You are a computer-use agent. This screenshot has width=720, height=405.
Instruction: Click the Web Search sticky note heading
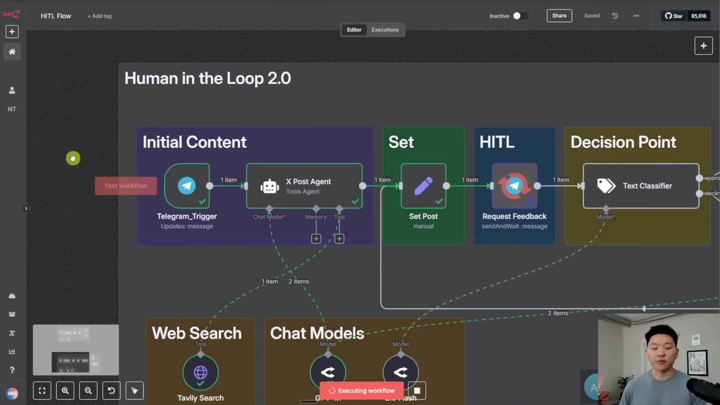197,333
